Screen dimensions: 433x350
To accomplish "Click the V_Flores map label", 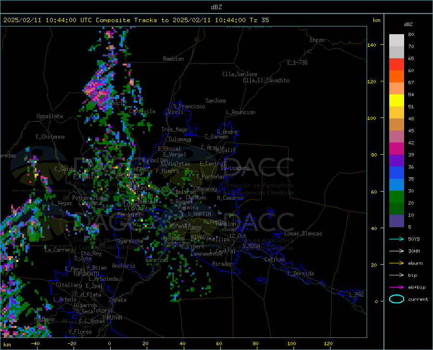I will tap(80, 332).
